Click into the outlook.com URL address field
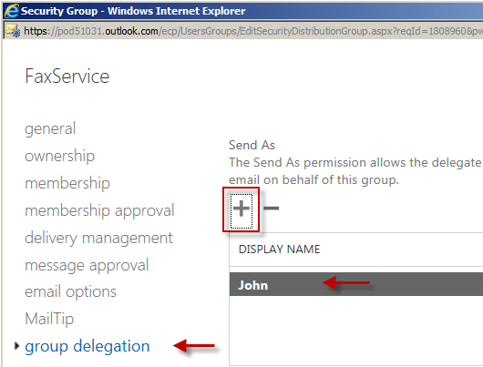Screen dimensions: 483x367 pos(252,31)
